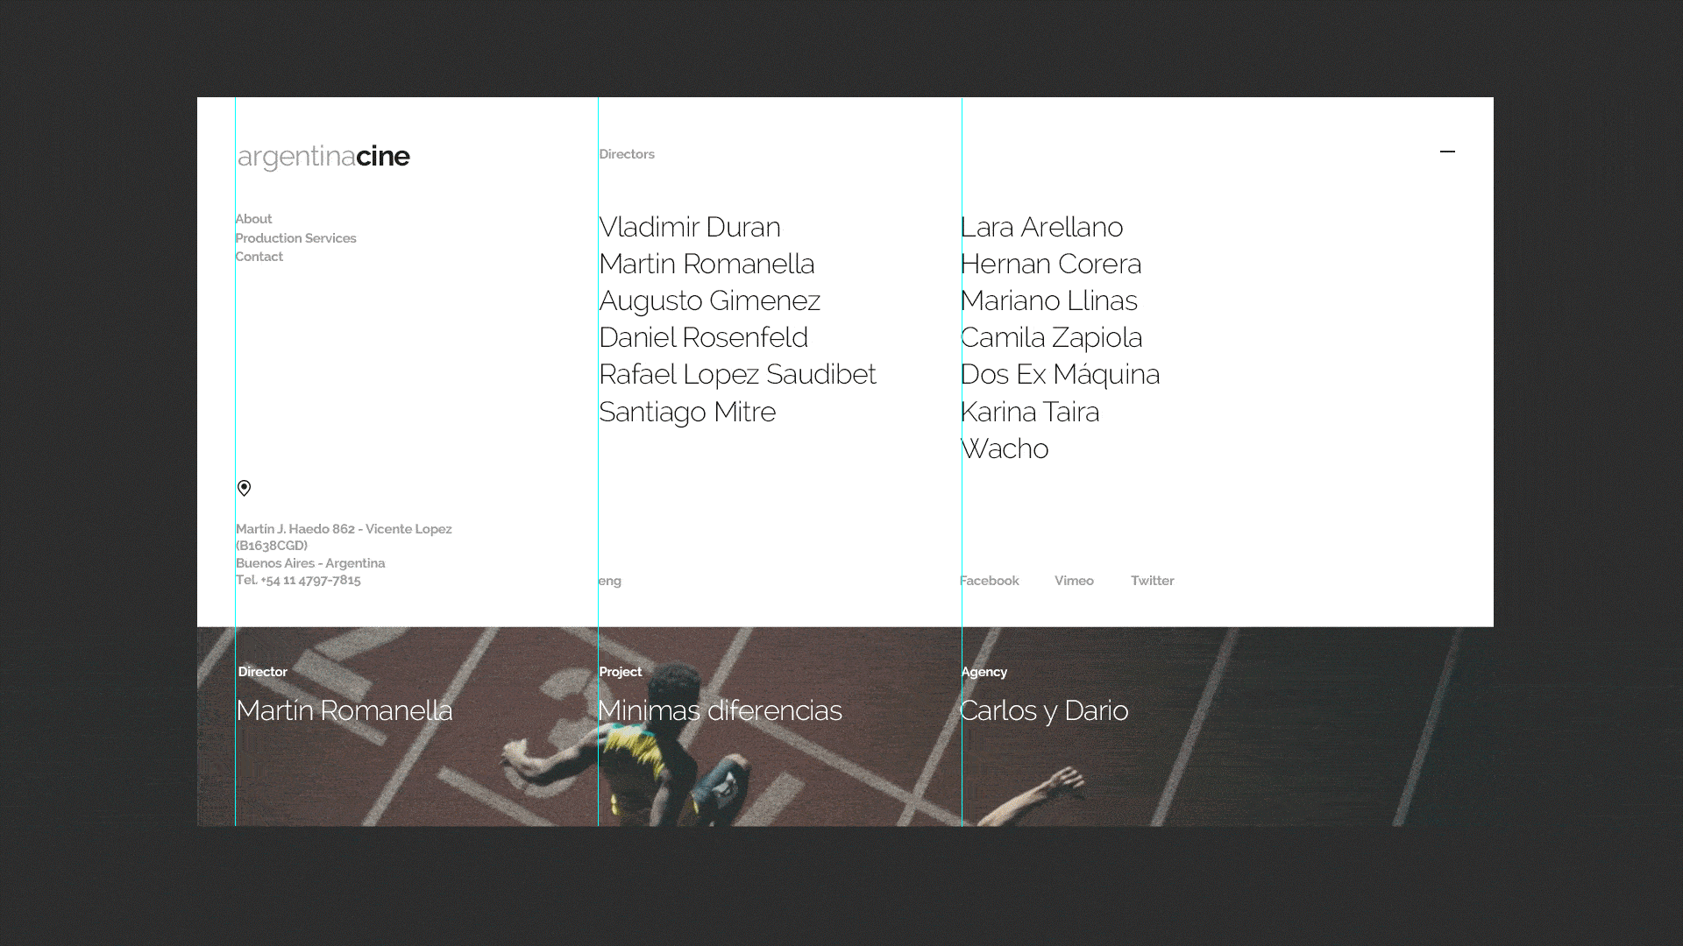Click the Director label over the video

pyautogui.click(x=262, y=672)
